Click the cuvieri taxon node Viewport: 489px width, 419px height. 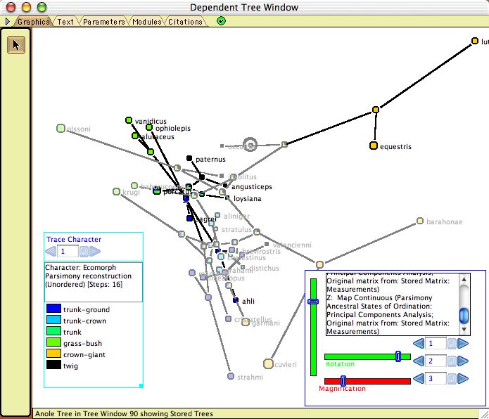[x=268, y=363]
